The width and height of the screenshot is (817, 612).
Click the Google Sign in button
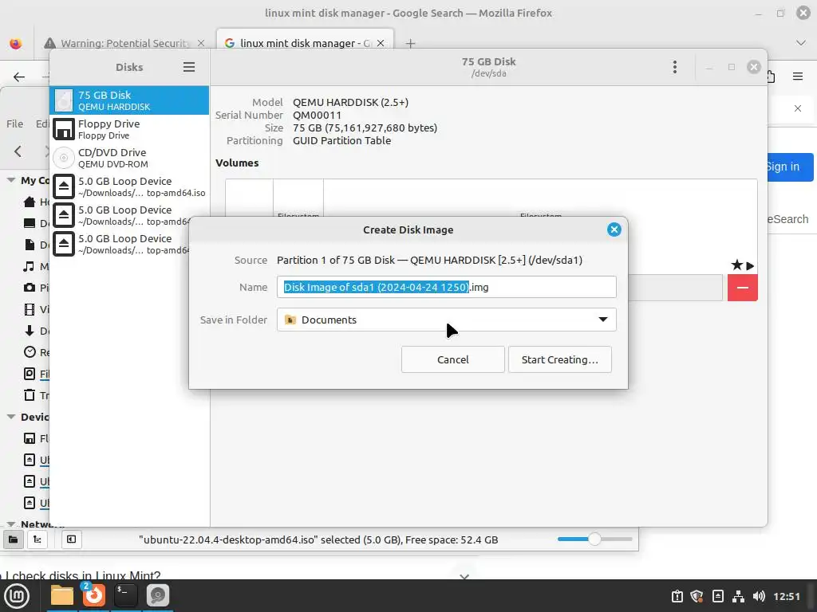tap(791, 167)
